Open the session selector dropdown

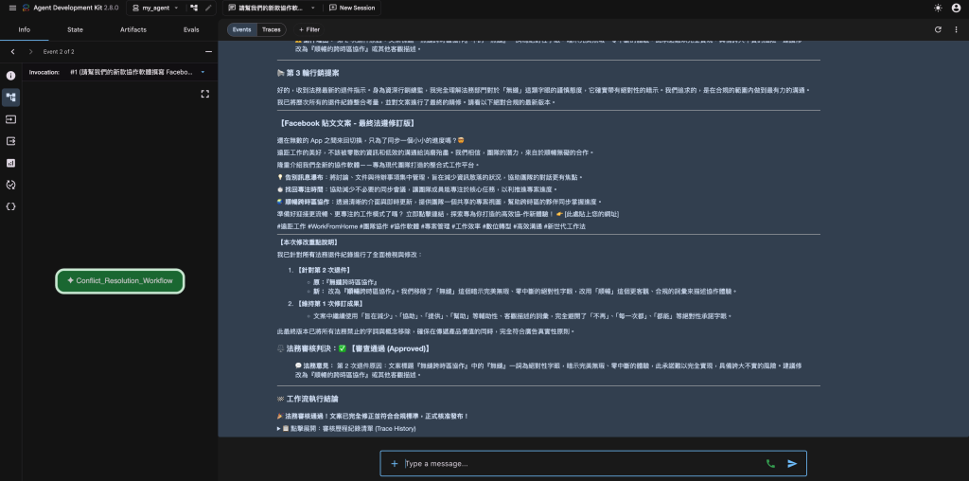click(x=272, y=8)
